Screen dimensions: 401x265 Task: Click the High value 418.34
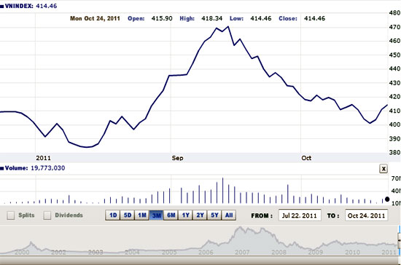click(211, 18)
